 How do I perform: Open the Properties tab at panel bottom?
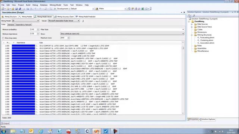(193, 119)
